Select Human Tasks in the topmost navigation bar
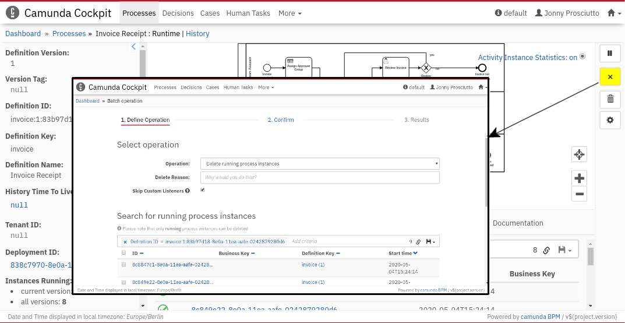Viewport: 625px width, 323px height. (x=248, y=13)
